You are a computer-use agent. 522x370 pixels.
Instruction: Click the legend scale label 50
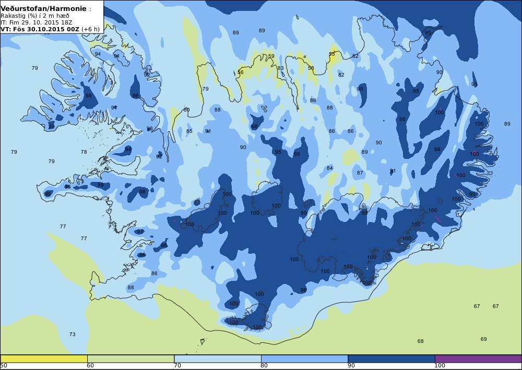pos(4,366)
